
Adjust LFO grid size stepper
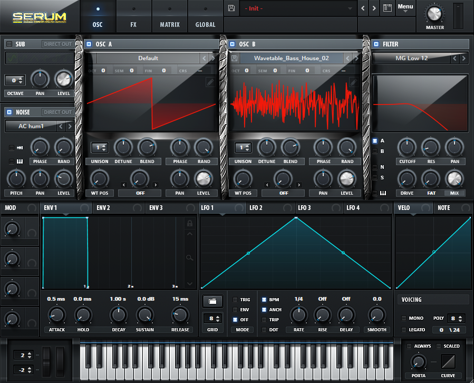pos(212,318)
